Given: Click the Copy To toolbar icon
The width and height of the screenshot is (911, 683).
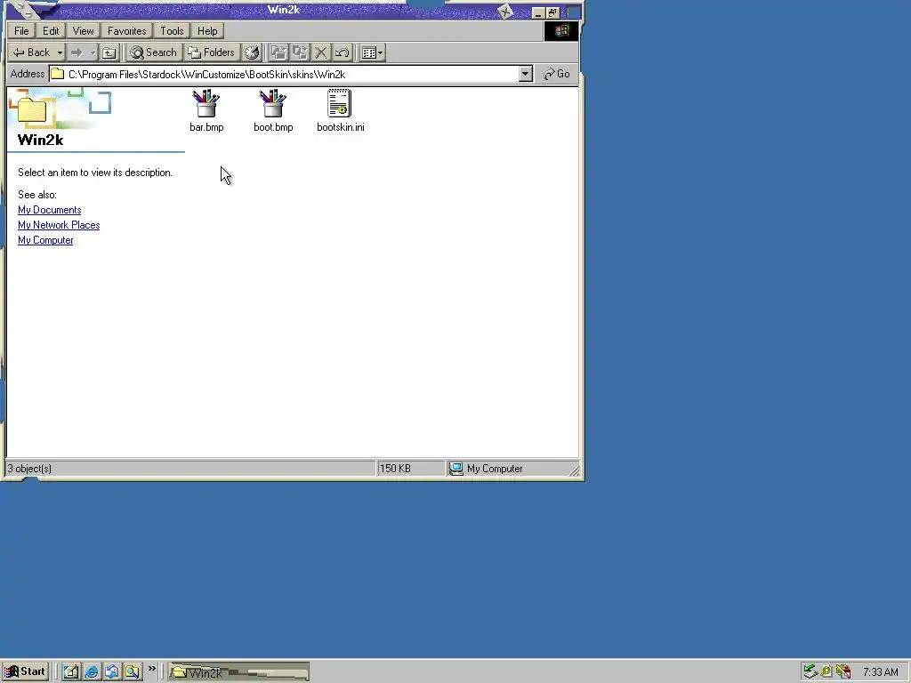Looking at the screenshot, I should tap(300, 52).
